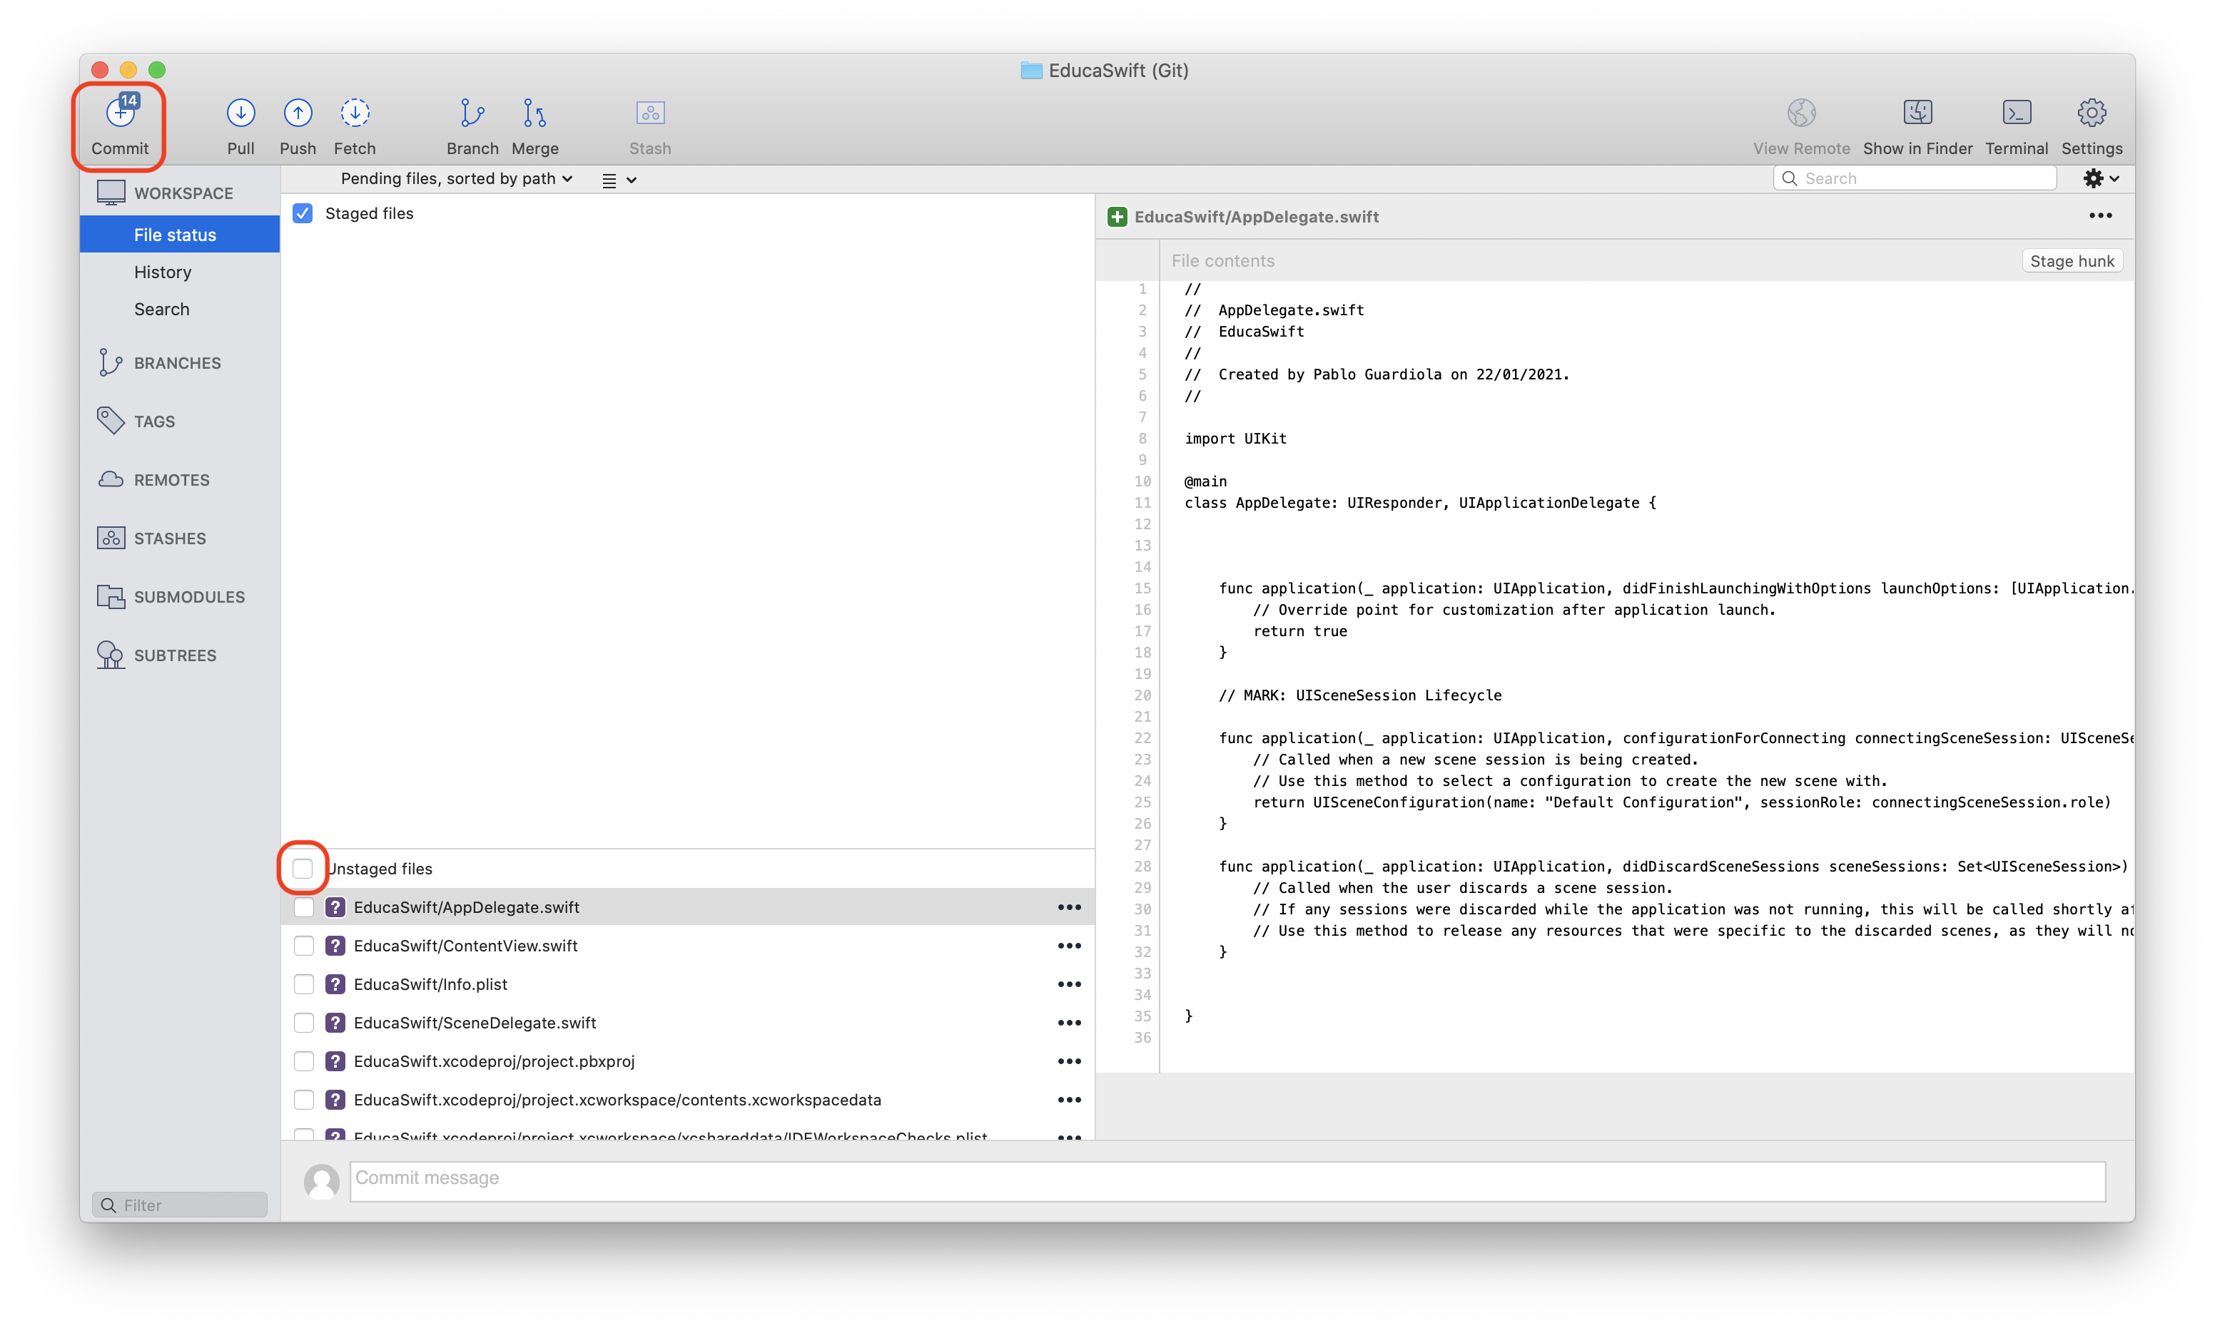This screenshot has width=2215, height=1328.
Task: Click Show in Finder icon
Action: (1917, 113)
